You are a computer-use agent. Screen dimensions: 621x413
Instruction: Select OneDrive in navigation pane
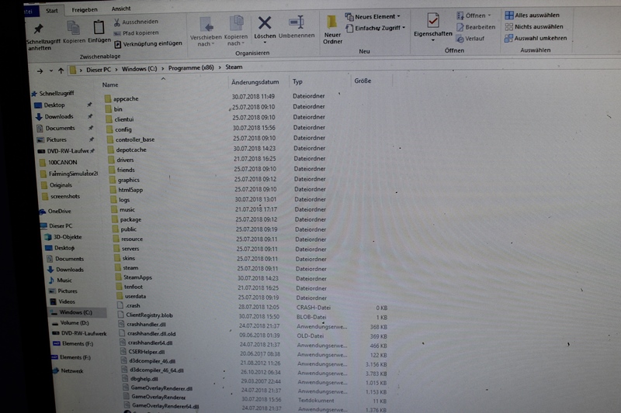(55, 212)
